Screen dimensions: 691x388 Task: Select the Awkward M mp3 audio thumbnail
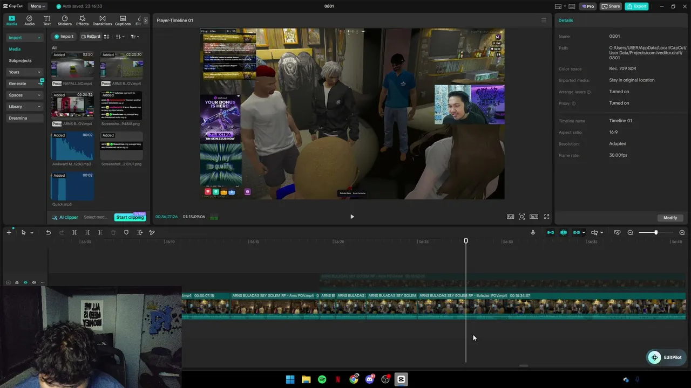[x=72, y=146]
